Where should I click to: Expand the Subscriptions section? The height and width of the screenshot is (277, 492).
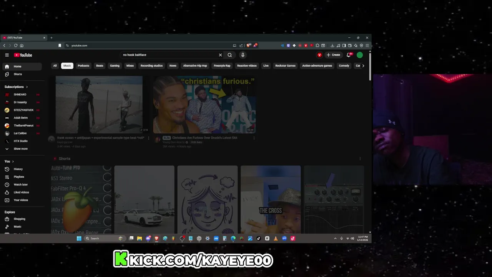16,87
